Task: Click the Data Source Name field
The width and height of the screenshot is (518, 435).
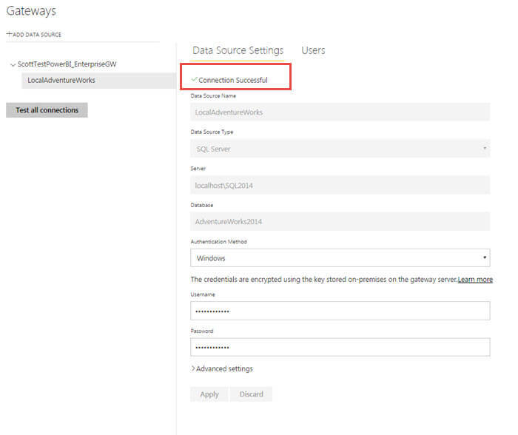Action: coord(340,112)
